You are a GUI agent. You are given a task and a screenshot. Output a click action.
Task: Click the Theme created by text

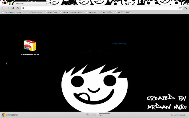(119, 44)
